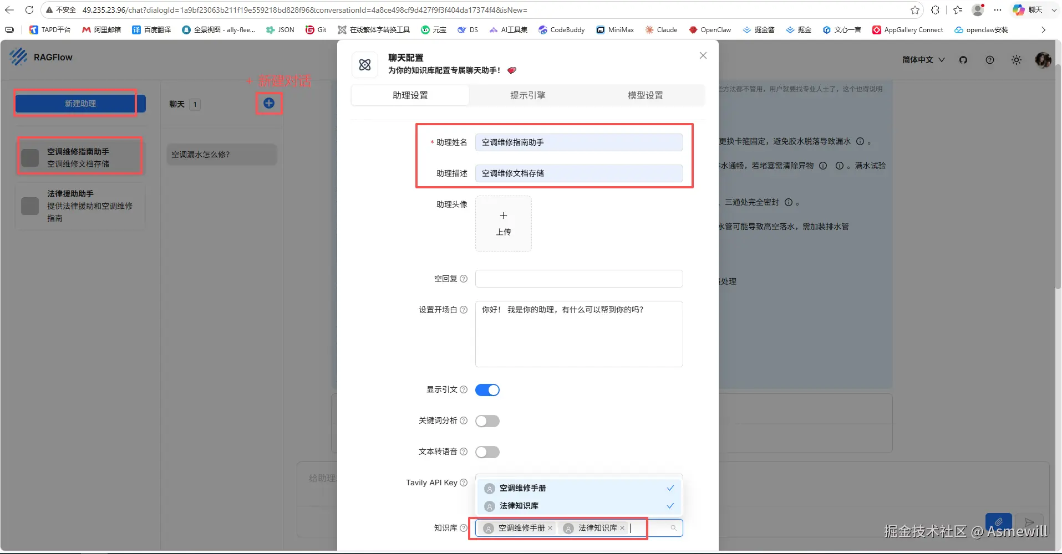The image size is (1062, 554).
Task: Select the 空调维修指南助手 assistant card
Action: 80,157
